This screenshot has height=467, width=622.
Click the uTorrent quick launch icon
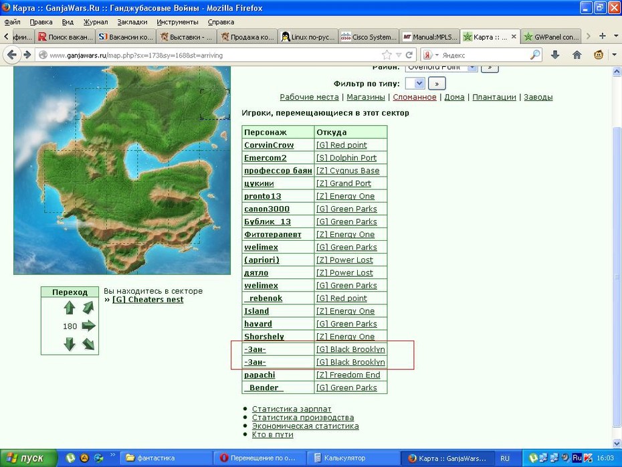tap(70, 458)
